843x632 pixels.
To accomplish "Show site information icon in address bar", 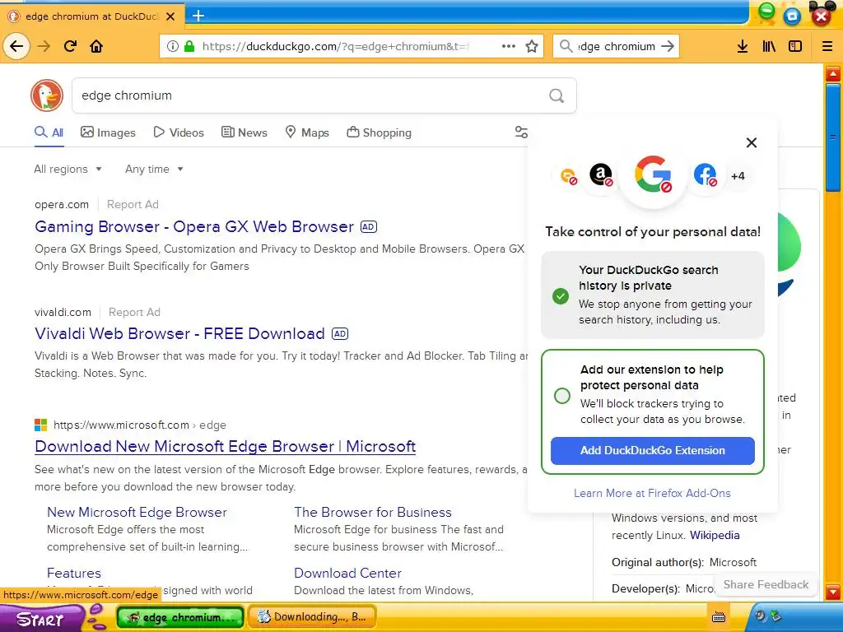I will pyautogui.click(x=173, y=46).
